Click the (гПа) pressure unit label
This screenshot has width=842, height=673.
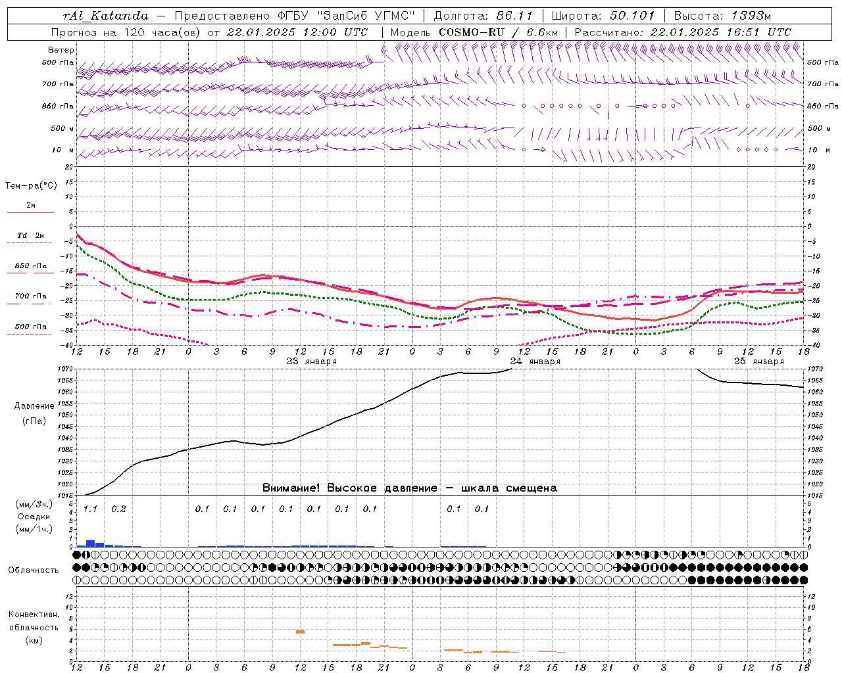tap(34, 421)
